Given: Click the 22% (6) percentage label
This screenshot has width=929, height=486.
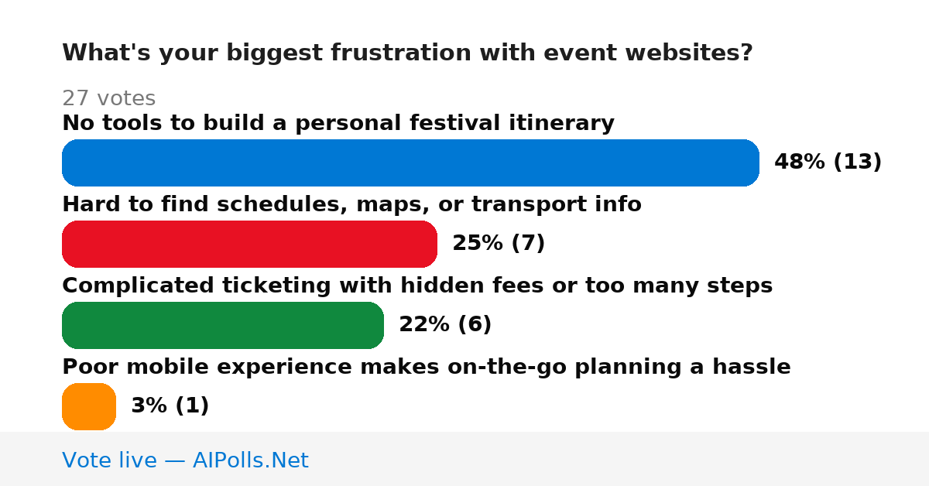Looking at the screenshot, I should [x=445, y=324].
